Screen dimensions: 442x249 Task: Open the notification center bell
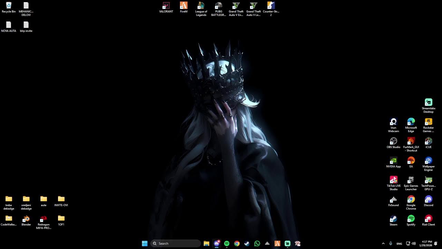click(436, 243)
